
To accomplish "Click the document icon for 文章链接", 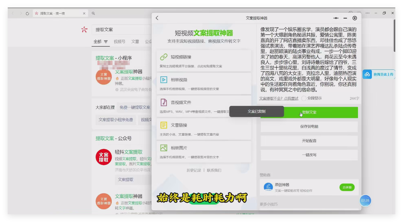I will [x=164, y=125].
